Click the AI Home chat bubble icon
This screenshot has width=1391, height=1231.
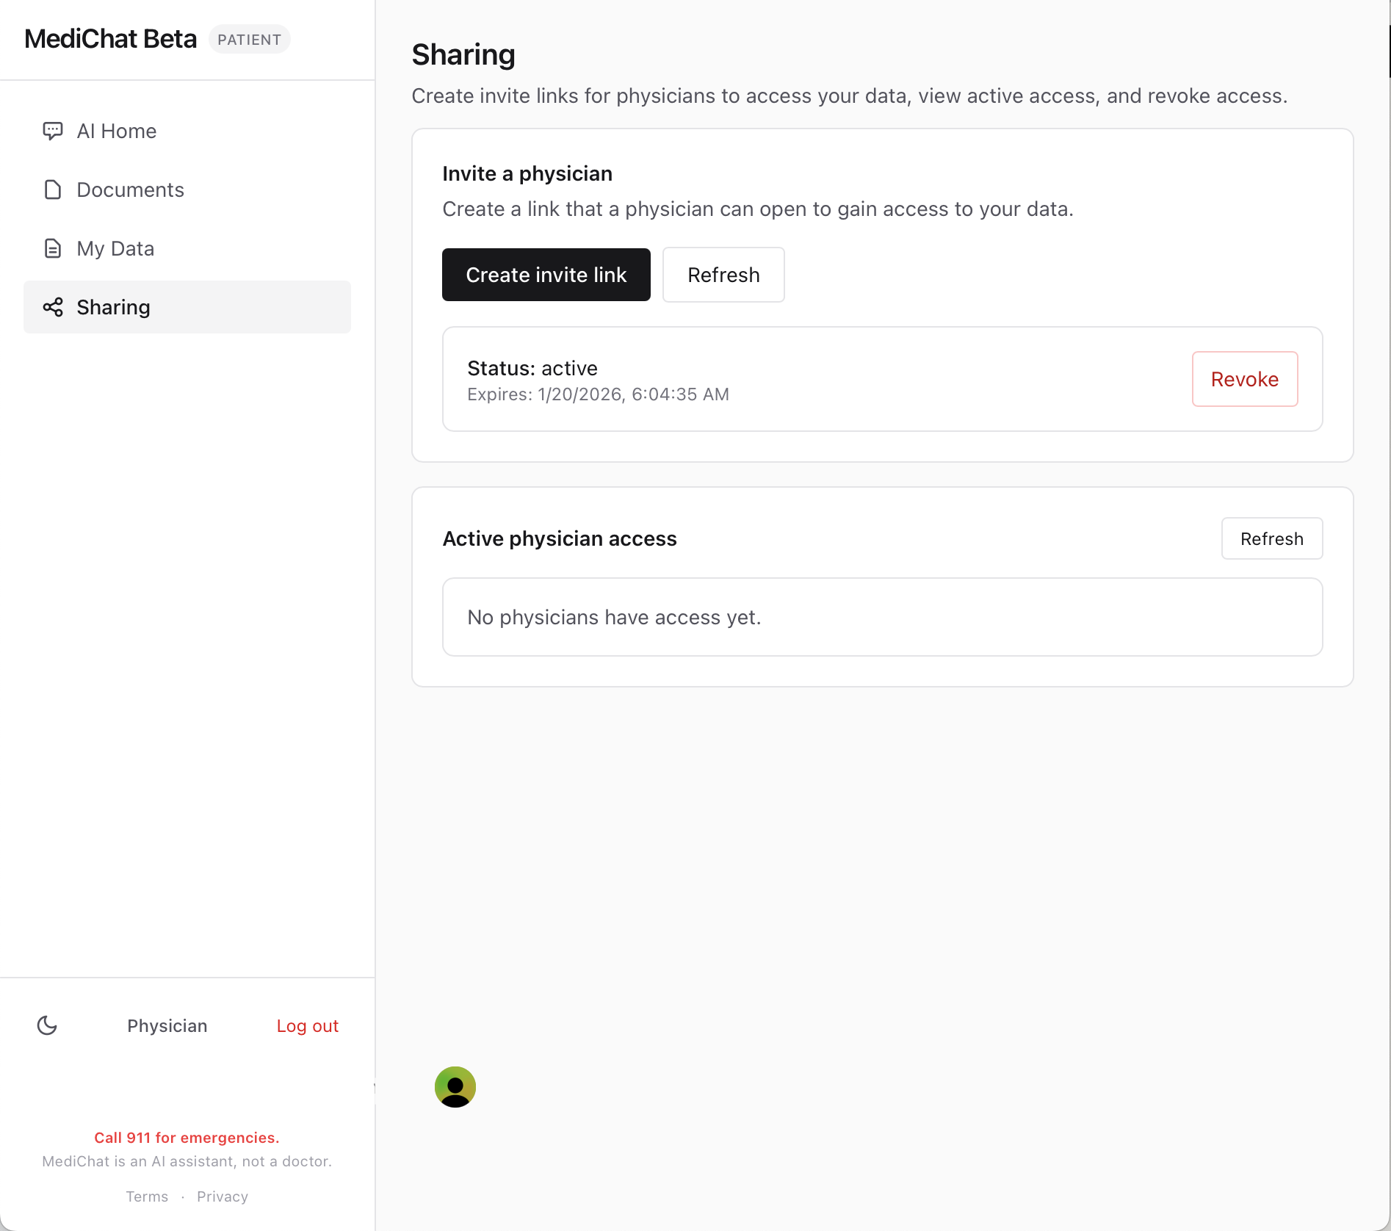[x=52, y=131]
